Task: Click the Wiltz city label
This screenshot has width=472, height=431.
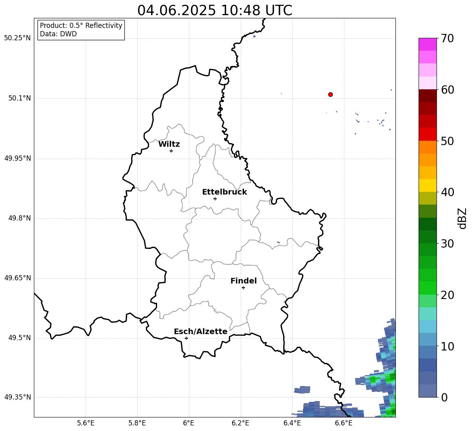Action: (x=169, y=144)
